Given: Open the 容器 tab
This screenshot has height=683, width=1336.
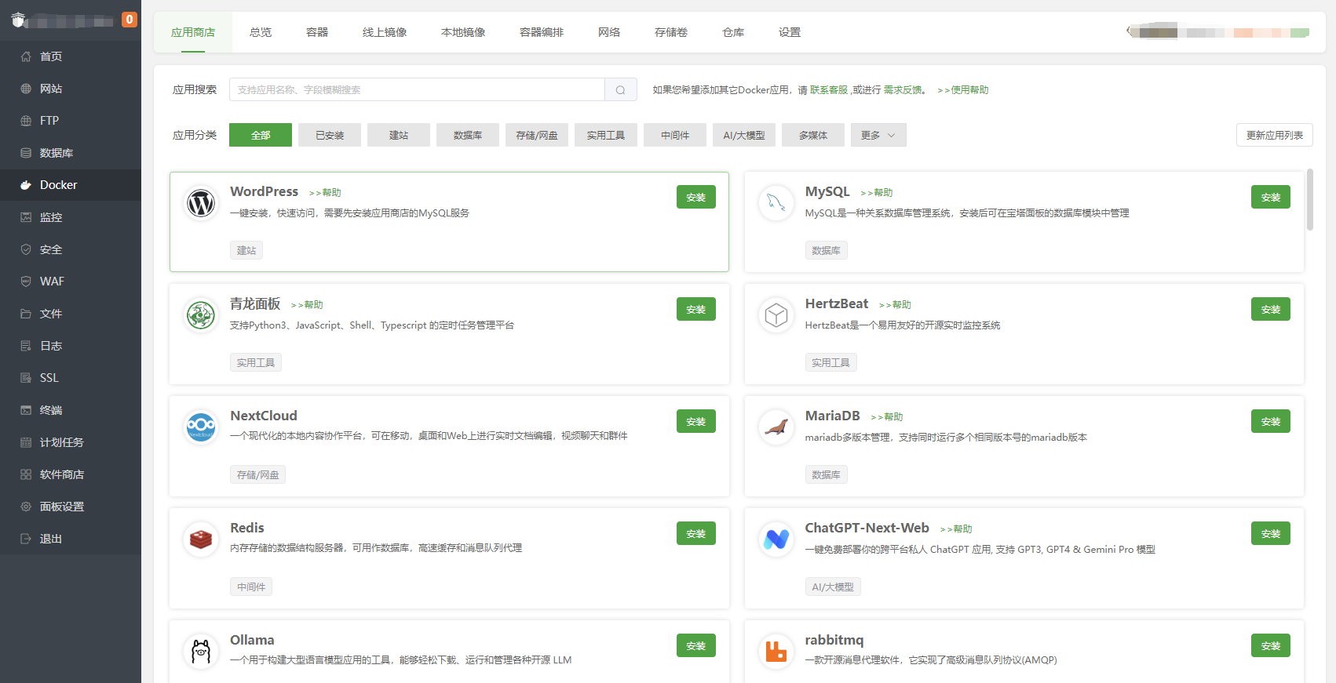Looking at the screenshot, I should coord(317,32).
